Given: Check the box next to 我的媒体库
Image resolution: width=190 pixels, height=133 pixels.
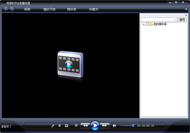Looking at the screenshot, I should coord(148,24).
